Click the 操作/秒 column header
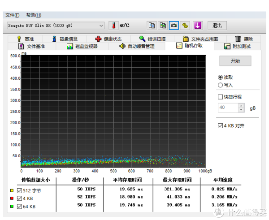 (x=80, y=180)
